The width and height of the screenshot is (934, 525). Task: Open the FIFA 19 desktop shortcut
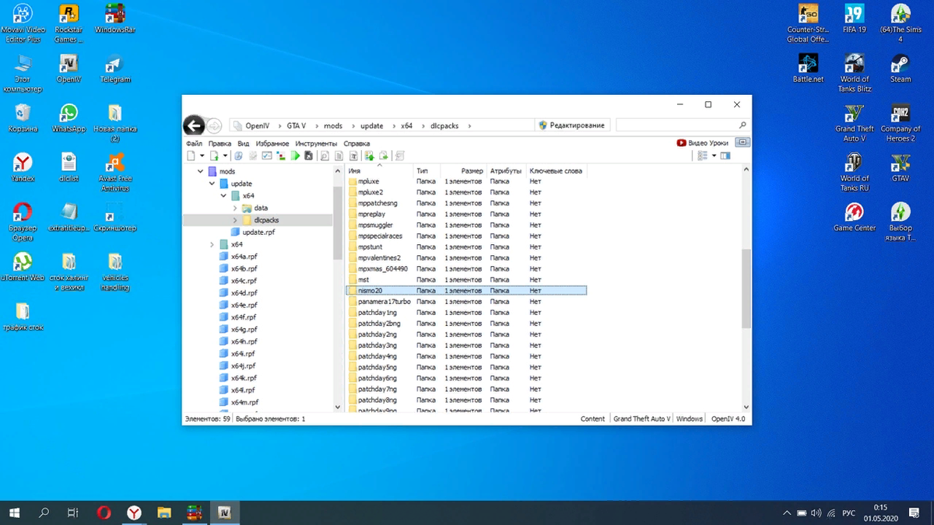[x=855, y=19]
